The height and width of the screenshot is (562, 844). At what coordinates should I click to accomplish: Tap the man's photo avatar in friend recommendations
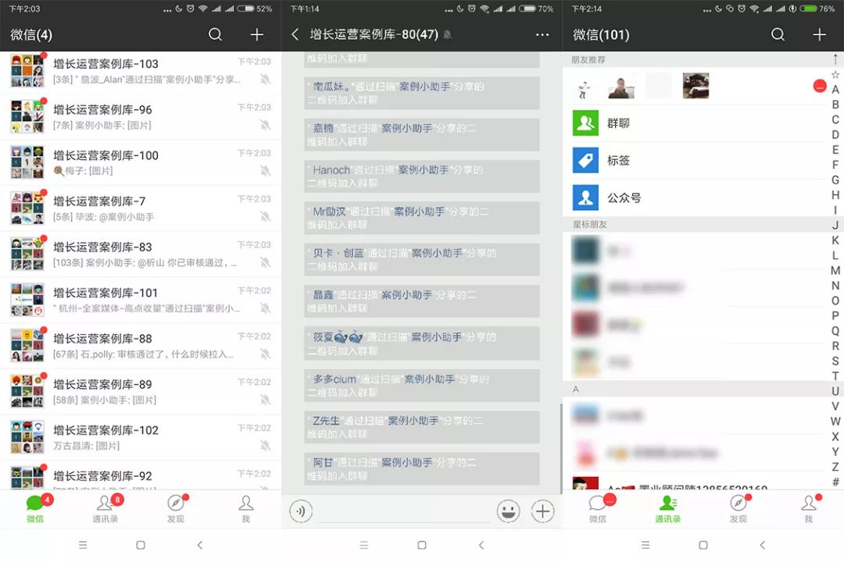[621, 86]
